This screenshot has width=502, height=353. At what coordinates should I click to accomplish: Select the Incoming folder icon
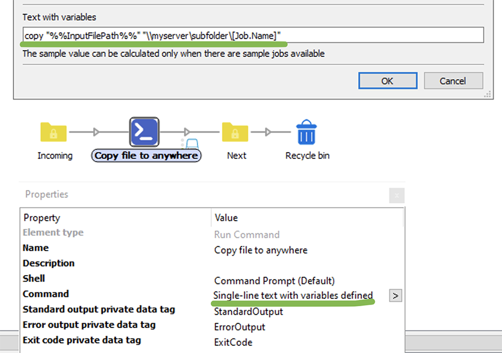pyautogui.click(x=54, y=133)
